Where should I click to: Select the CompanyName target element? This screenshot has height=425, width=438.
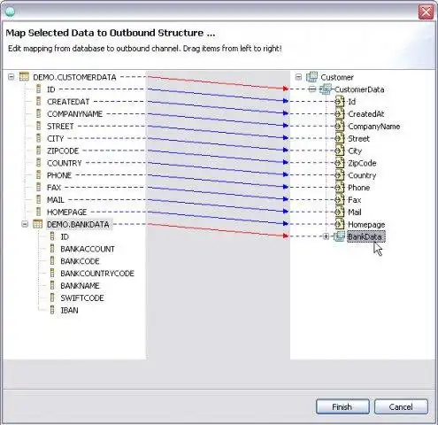click(x=374, y=127)
